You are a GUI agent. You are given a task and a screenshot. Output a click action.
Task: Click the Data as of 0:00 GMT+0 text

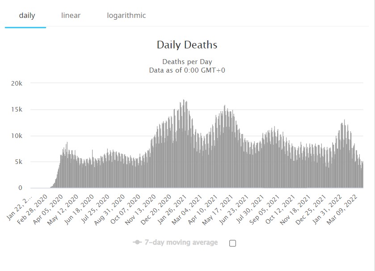pos(187,70)
